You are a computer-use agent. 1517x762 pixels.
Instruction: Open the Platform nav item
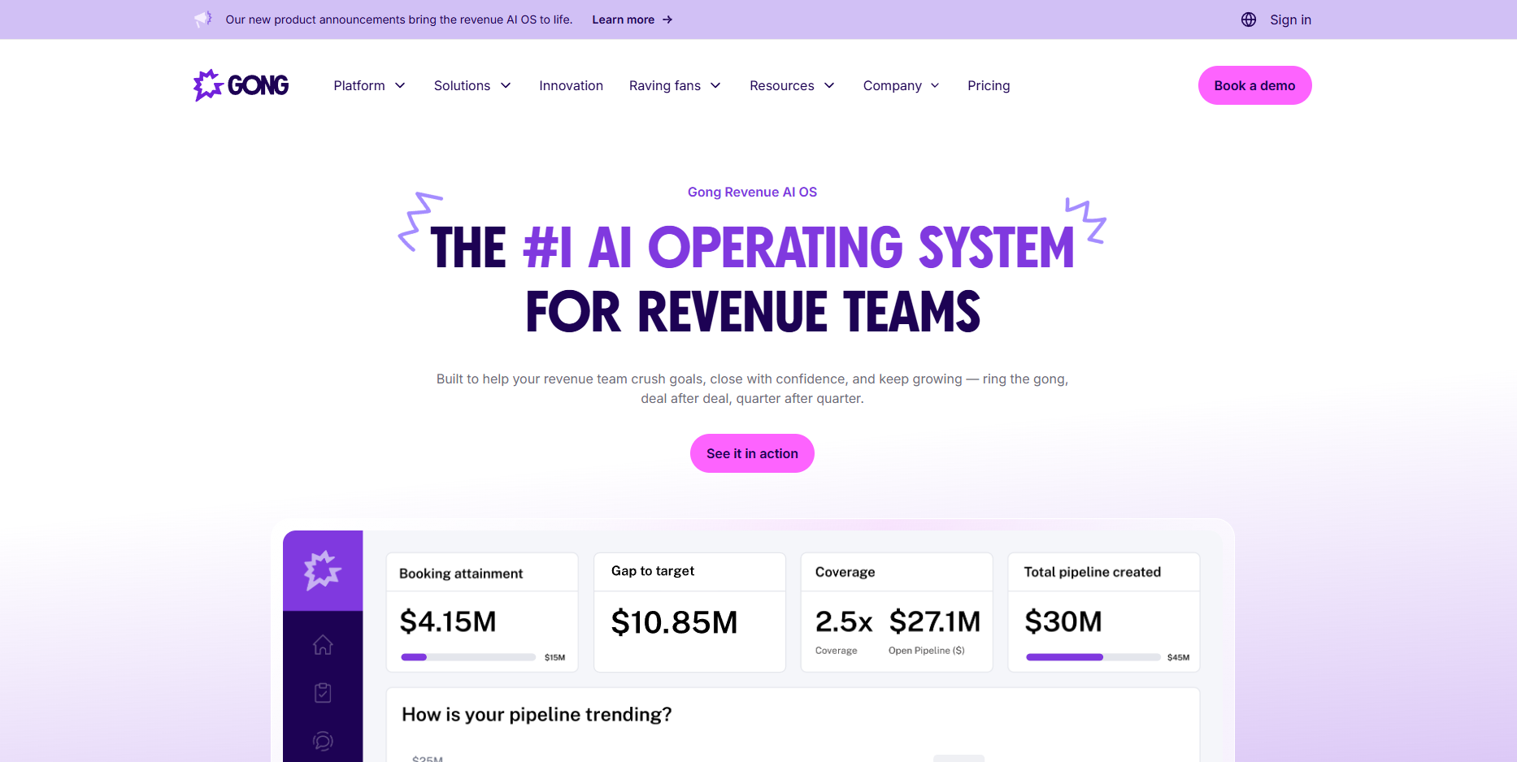point(359,85)
